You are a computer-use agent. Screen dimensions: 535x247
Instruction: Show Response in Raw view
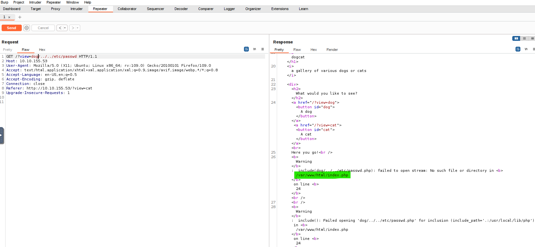tap(297, 50)
